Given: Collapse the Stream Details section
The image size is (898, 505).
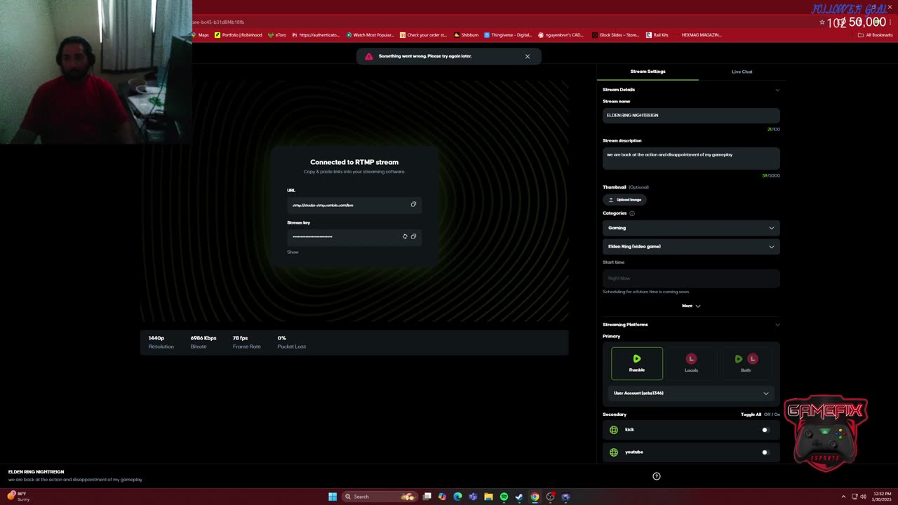Looking at the screenshot, I should pos(777,90).
